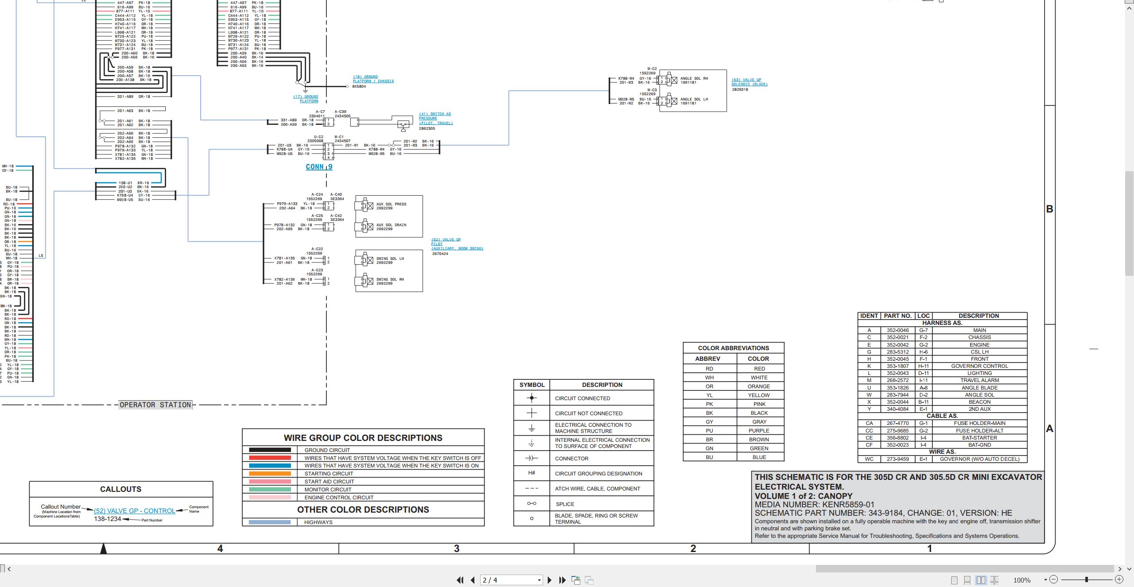Click the horizontal scrollbar thumb
This screenshot has height=587, width=1134.
(x=965, y=569)
